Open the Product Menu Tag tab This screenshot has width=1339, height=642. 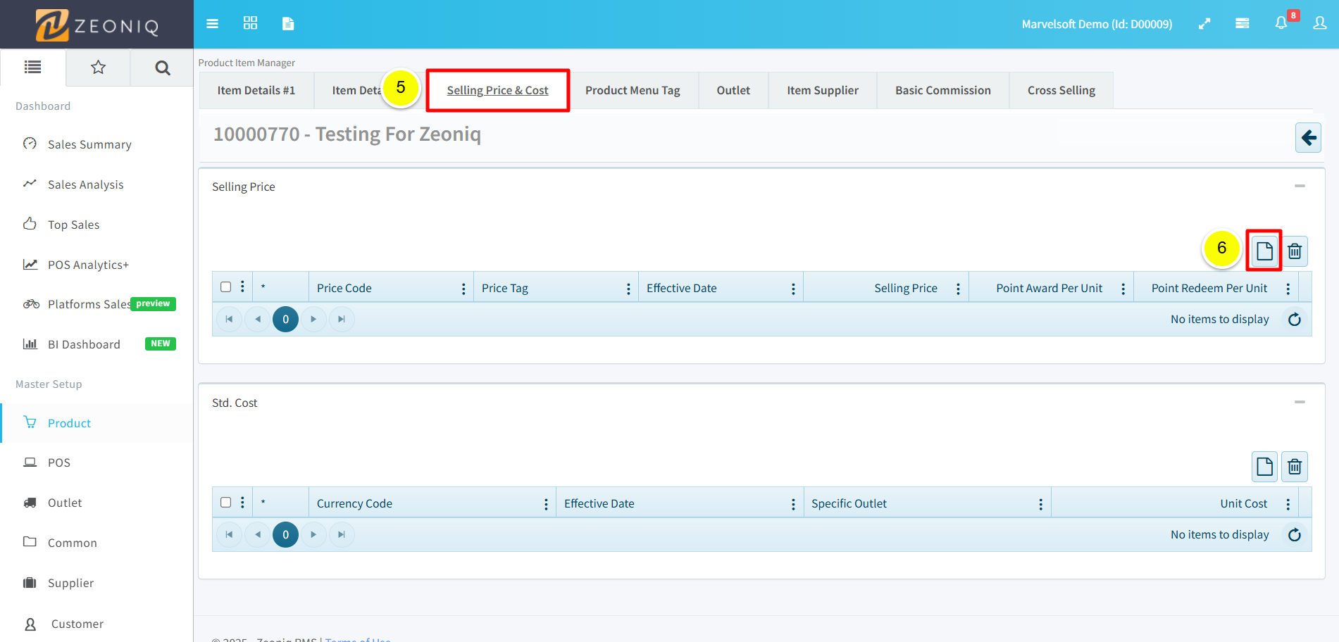[633, 90]
